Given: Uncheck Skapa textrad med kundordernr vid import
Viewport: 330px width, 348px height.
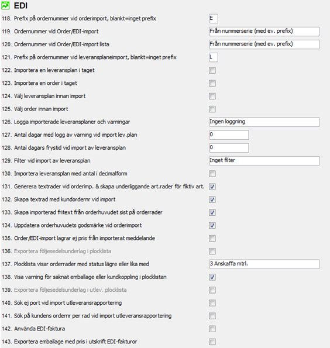Looking at the screenshot, I should (x=212, y=199).
